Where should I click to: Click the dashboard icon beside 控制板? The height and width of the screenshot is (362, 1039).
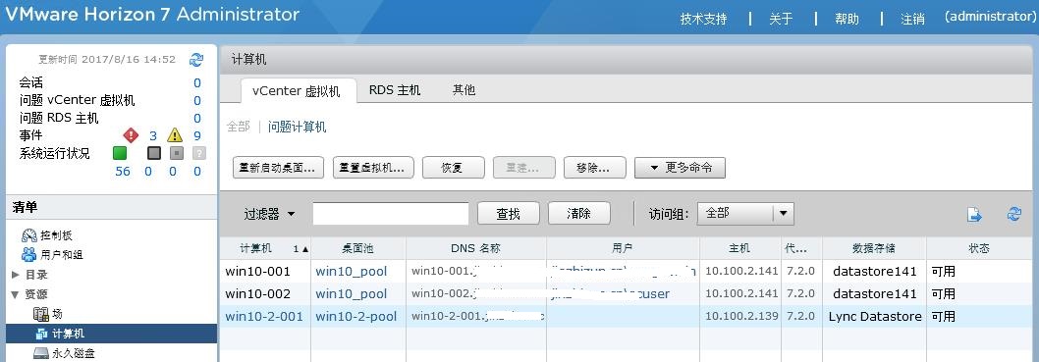(x=29, y=234)
